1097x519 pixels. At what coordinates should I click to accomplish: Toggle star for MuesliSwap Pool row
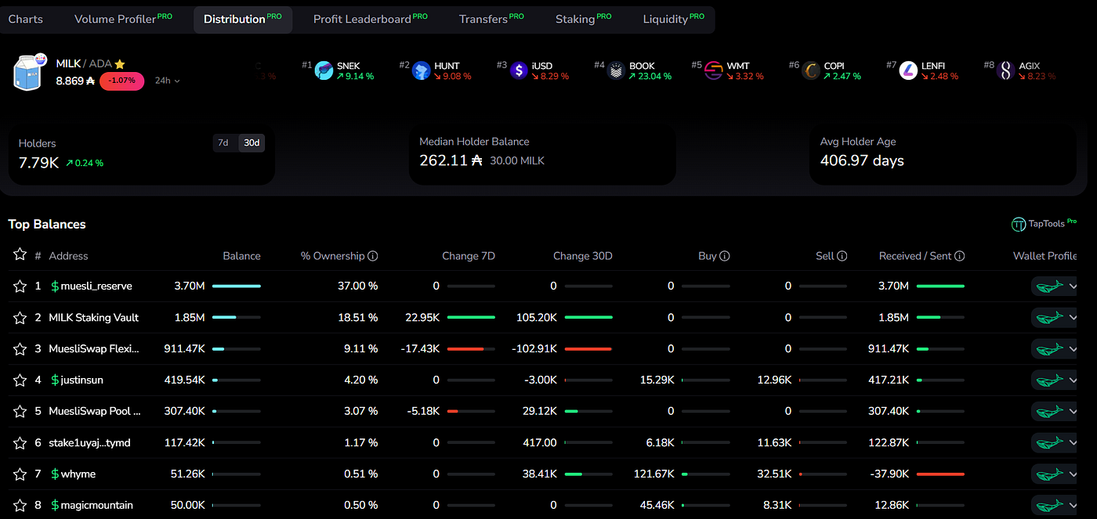pyautogui.click(x=20, y=412)
